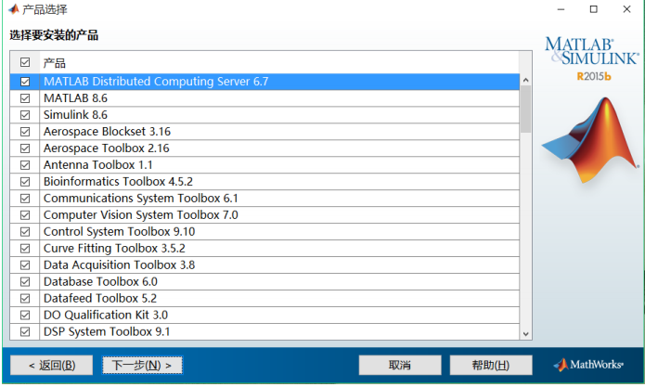Viewport: 645px width, 387px height.
Task: Select the Antenna Toolbox 1.1 row text
Action: pos(97,165)
